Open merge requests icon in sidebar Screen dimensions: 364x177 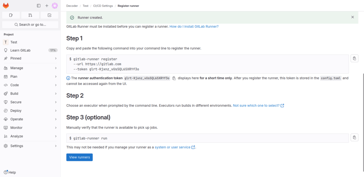pos(30,15)
